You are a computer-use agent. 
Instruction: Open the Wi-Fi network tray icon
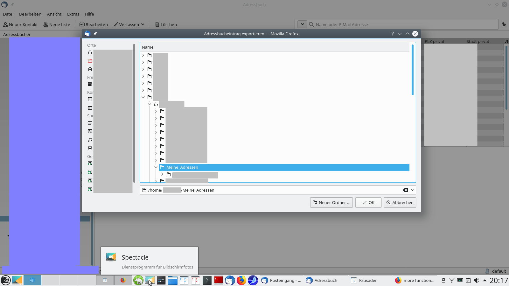(451, 280)
